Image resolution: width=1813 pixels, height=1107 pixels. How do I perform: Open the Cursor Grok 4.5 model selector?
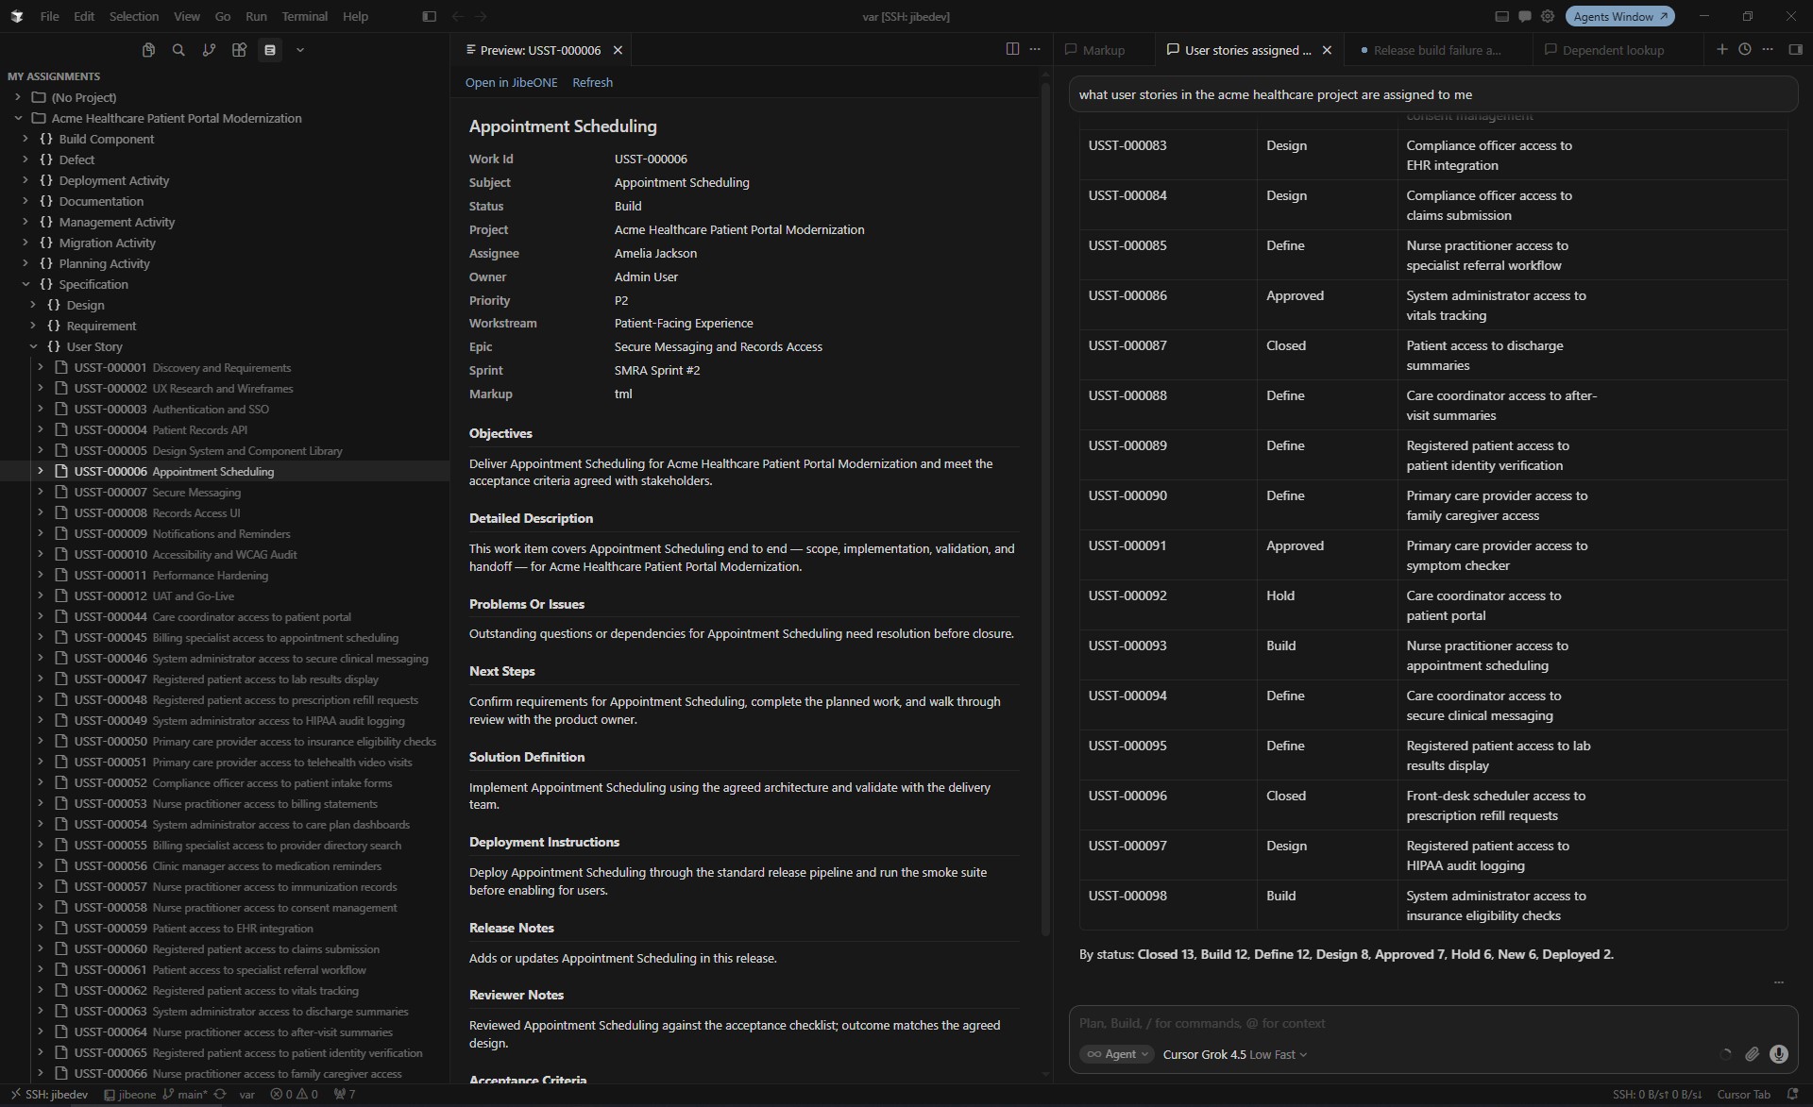[x=1235, y=1054]
